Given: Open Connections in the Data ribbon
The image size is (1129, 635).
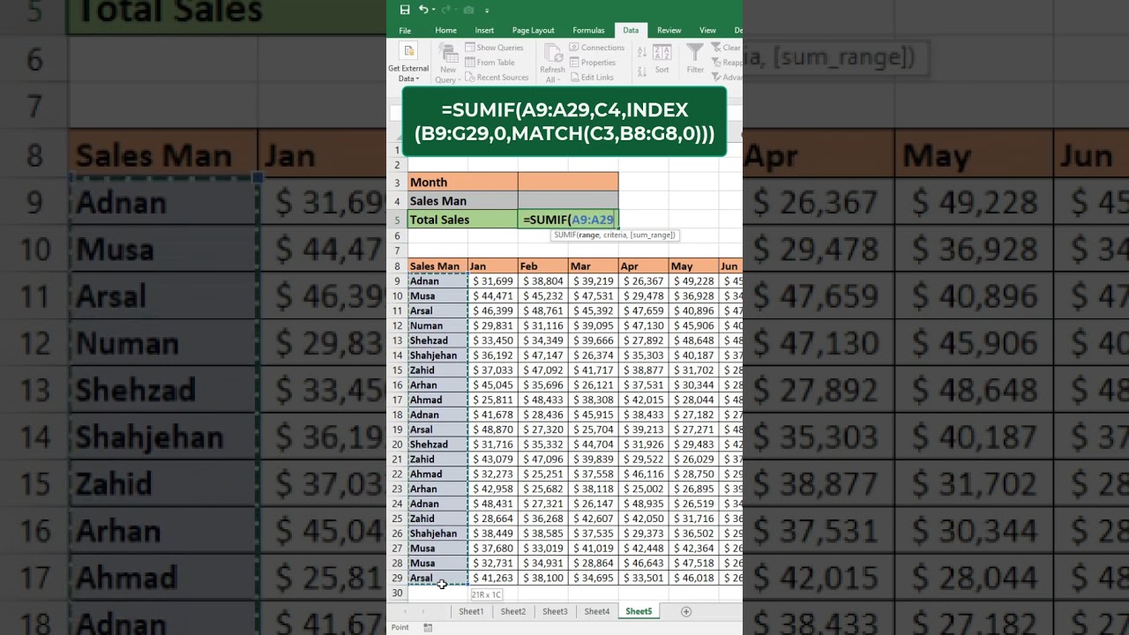Looking at the screenshot, I should tap(597, 48).
